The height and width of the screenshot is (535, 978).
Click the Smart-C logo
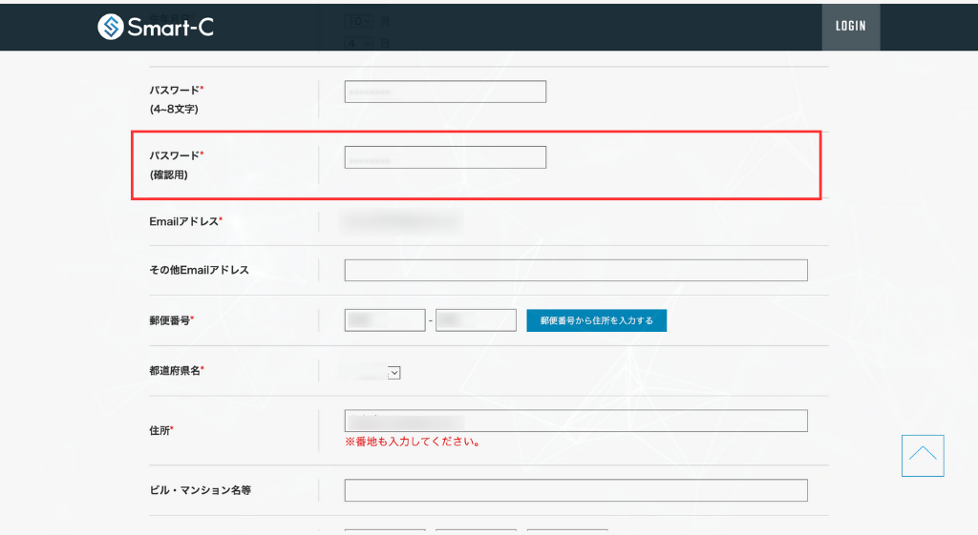pyautogui.click(x=156, y=27)
